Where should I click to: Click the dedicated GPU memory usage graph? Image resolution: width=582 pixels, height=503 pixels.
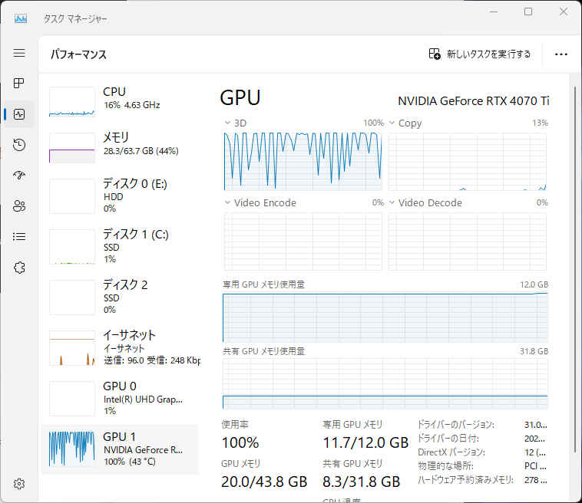[x=385, y=317]
